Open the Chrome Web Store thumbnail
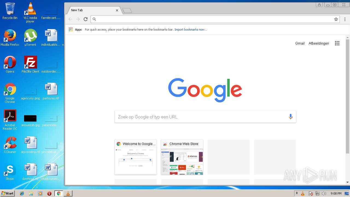The width and height of the screenshot is (350, 197). click(182, 157)
